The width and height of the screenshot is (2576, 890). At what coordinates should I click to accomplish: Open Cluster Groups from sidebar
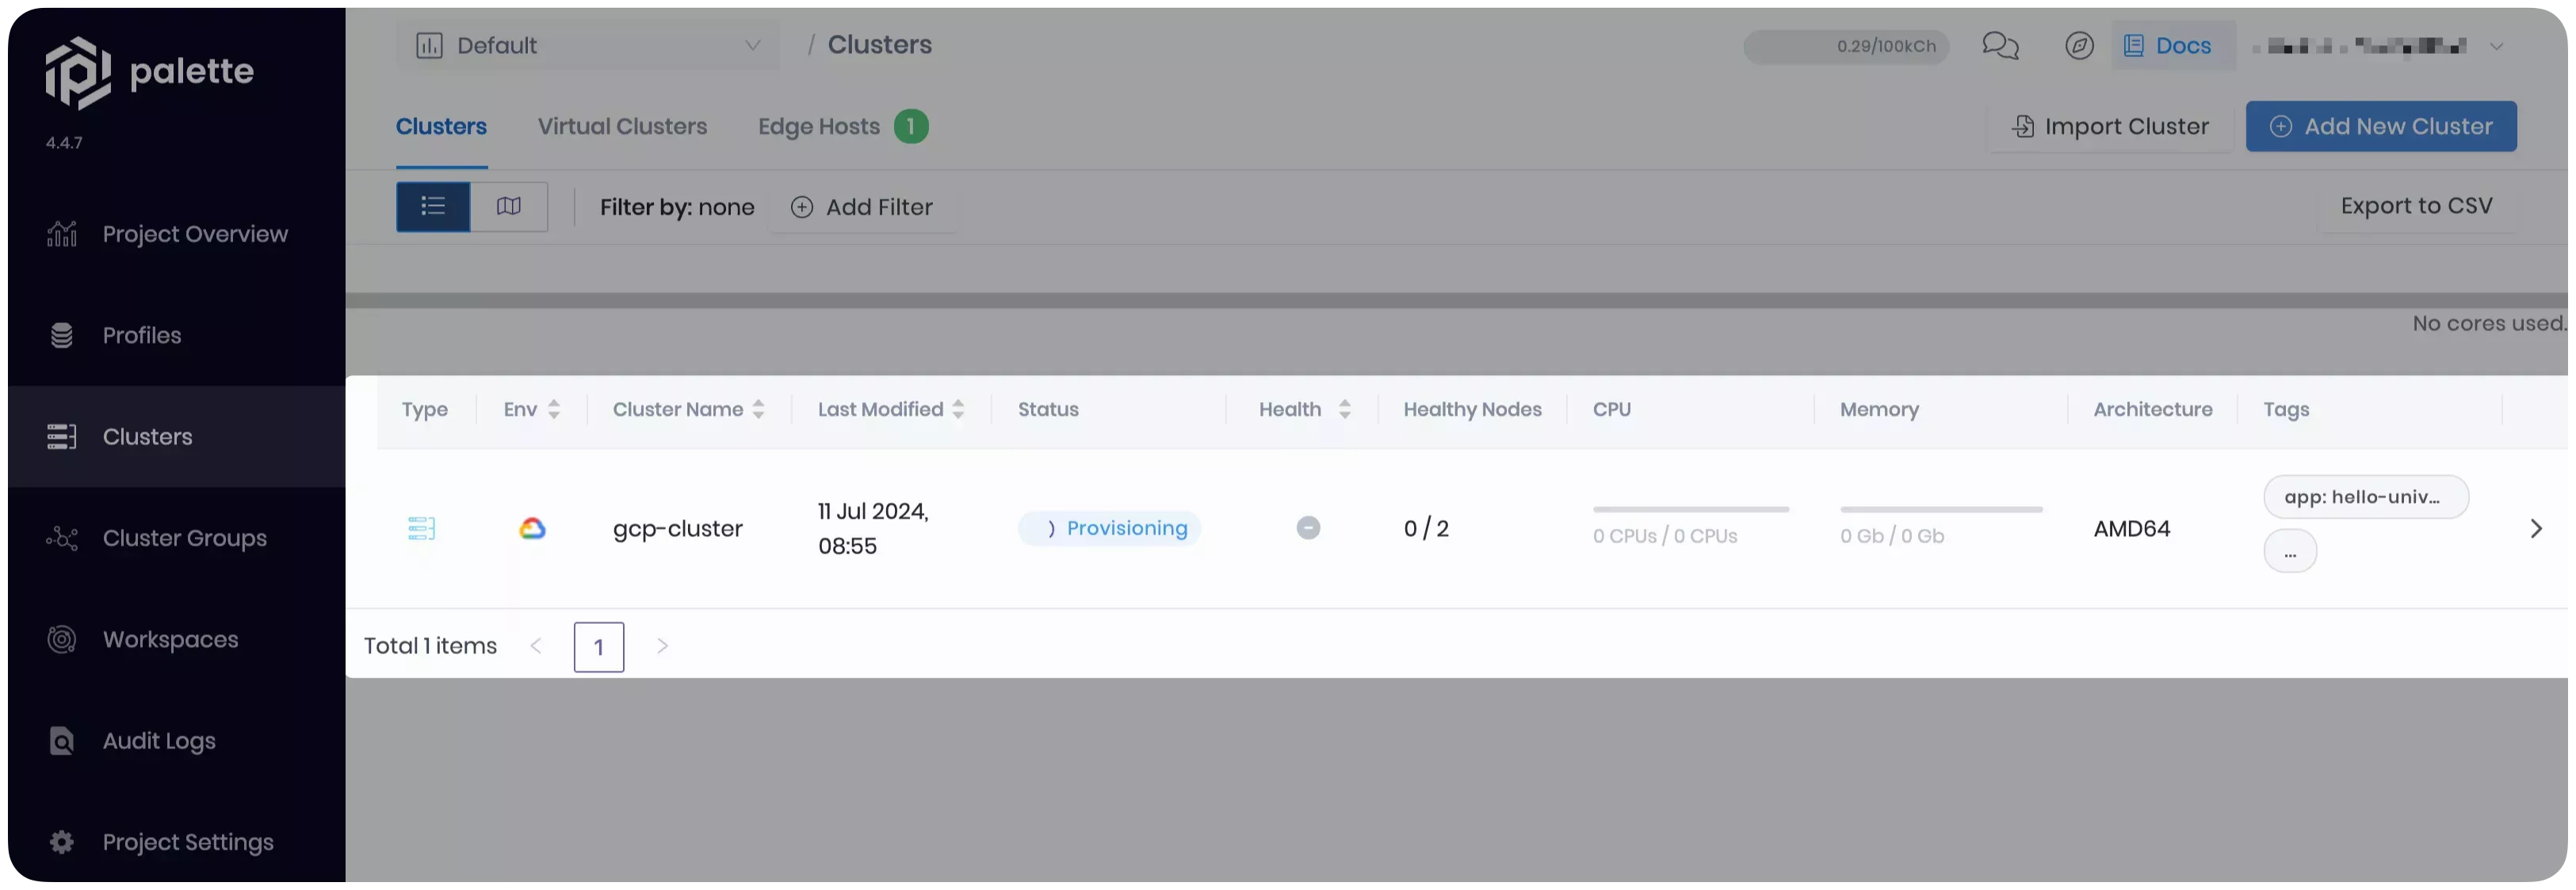[184, 538]
